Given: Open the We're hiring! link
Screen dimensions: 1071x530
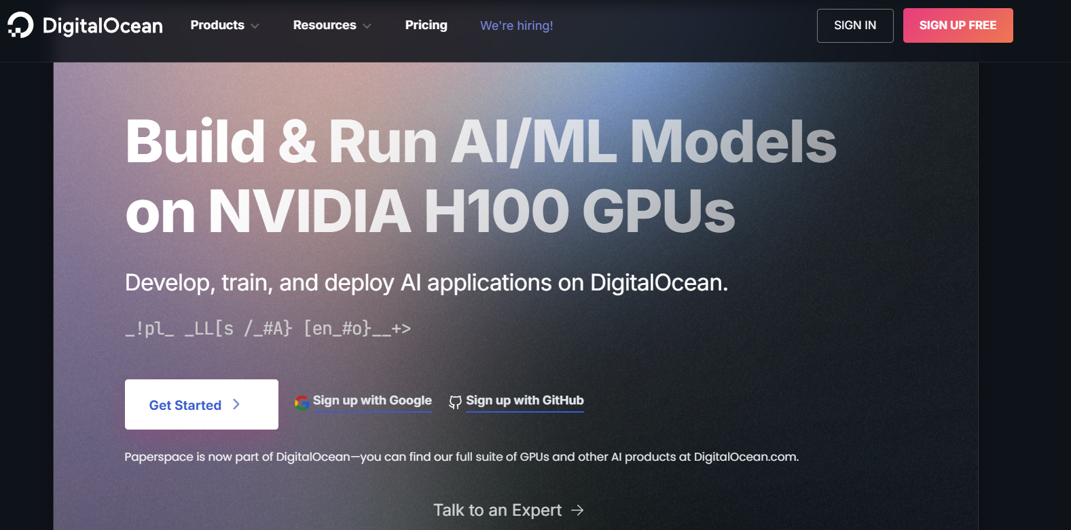Looking at the screenshot, I should coord(516,26).
